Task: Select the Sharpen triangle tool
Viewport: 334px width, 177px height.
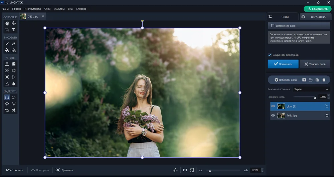Action: (7, 84)
